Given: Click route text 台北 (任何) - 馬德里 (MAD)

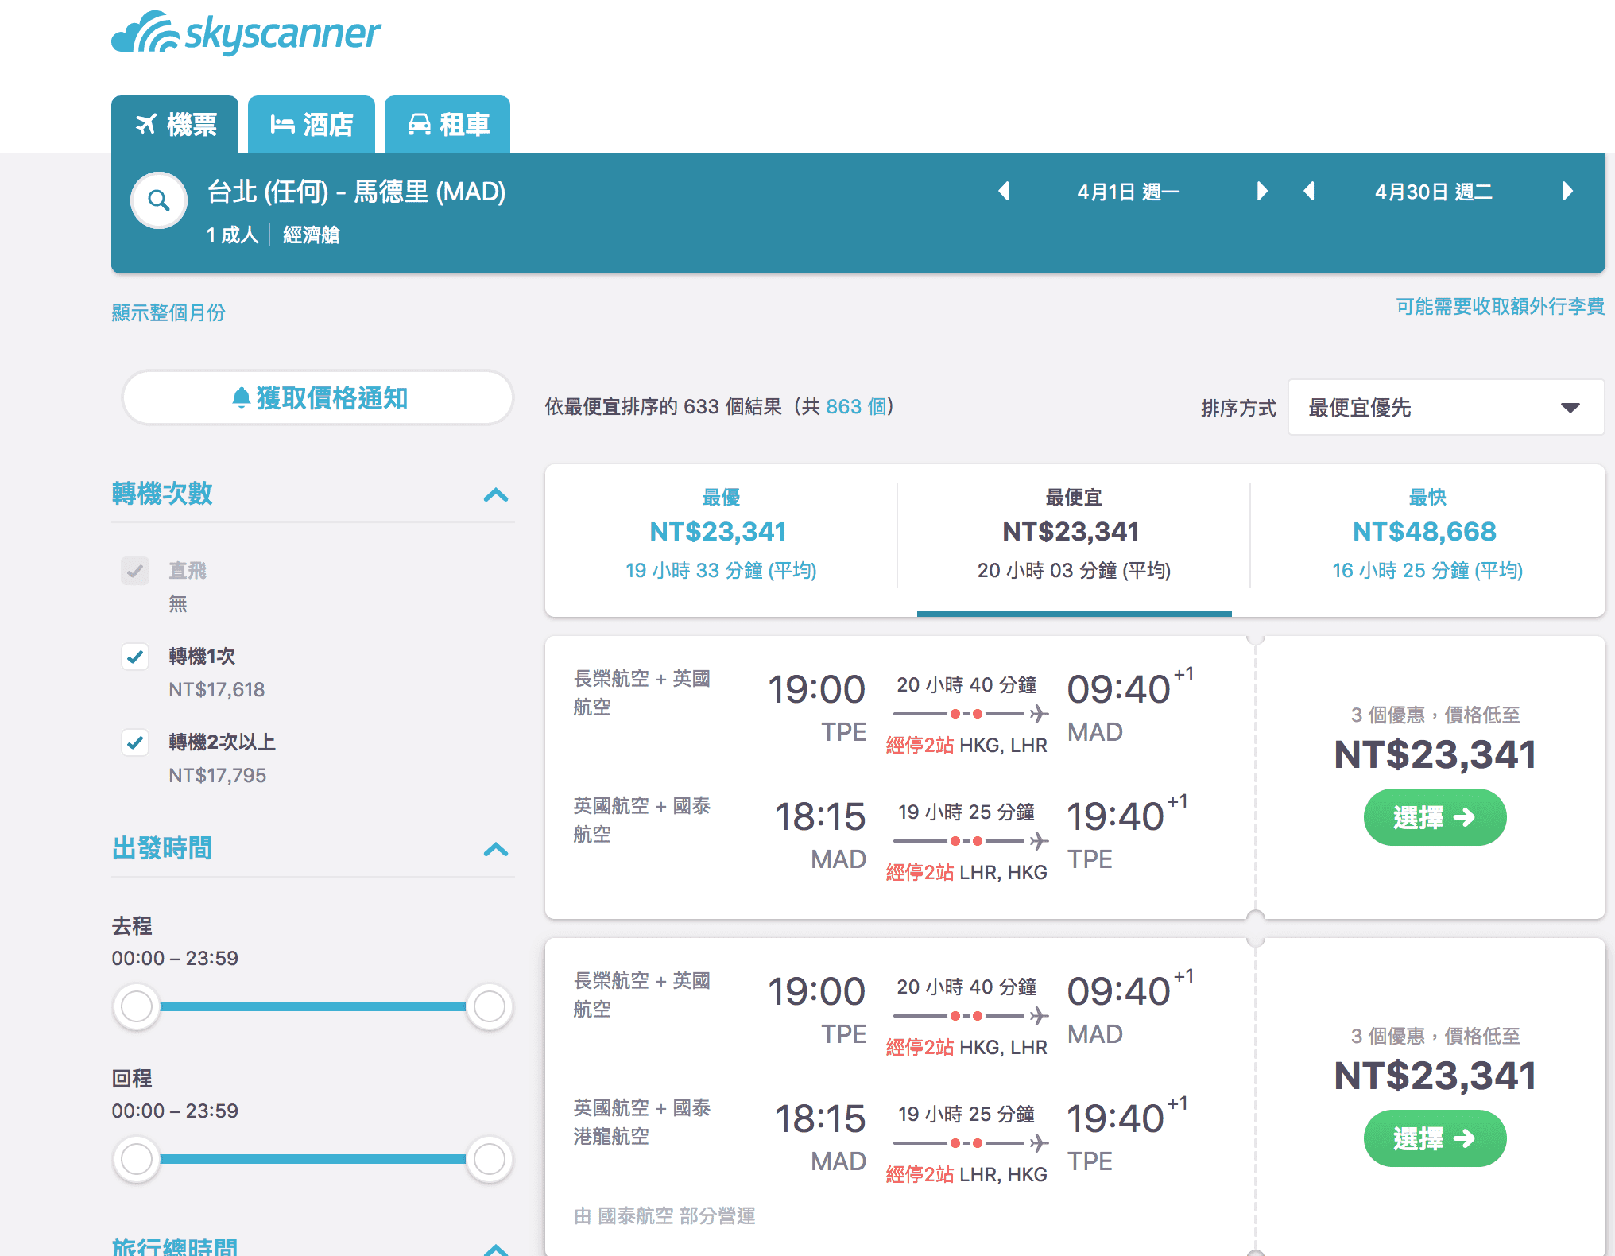Looking at the screenshot, I should coord(356,192).
